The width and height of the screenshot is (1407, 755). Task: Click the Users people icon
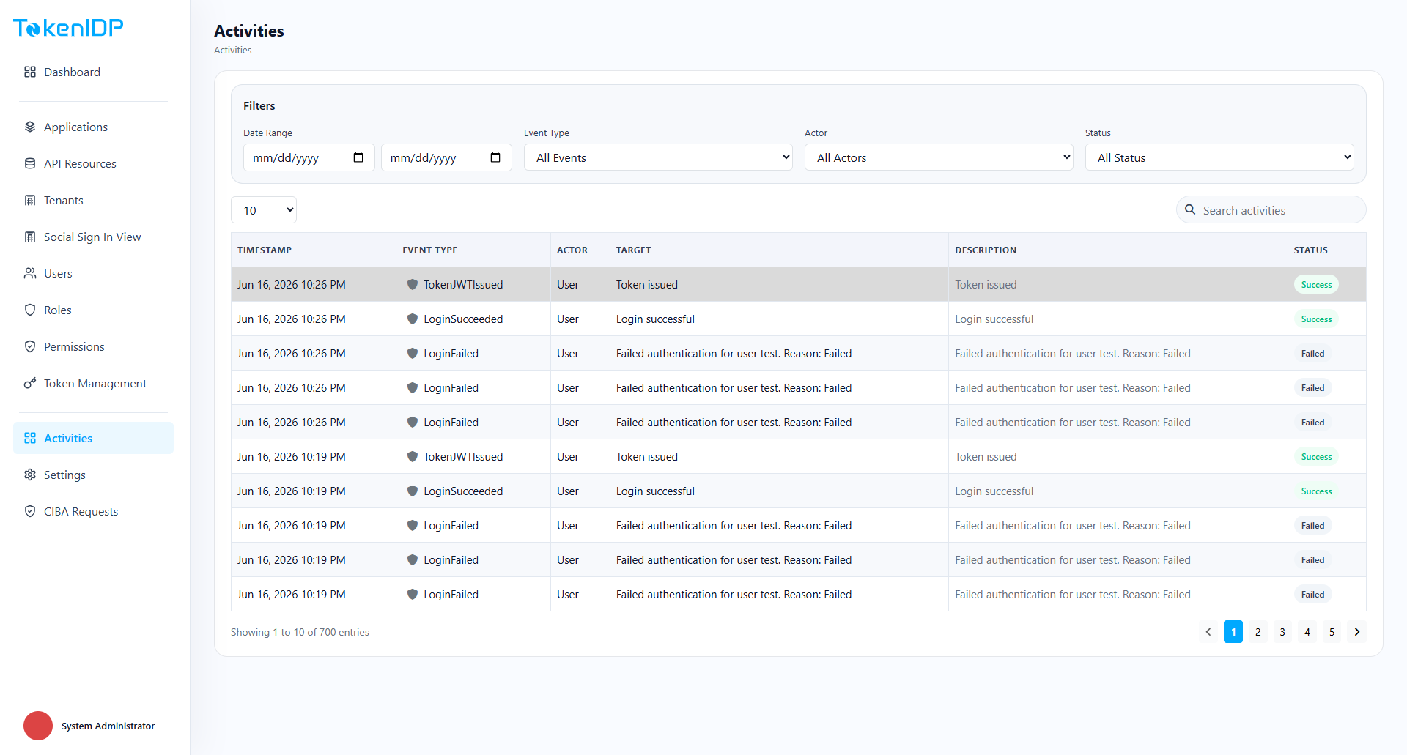pyautogui.click(x=30, y=273)
